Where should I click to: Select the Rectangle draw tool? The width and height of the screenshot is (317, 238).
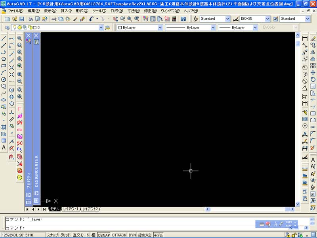[4, 65]
